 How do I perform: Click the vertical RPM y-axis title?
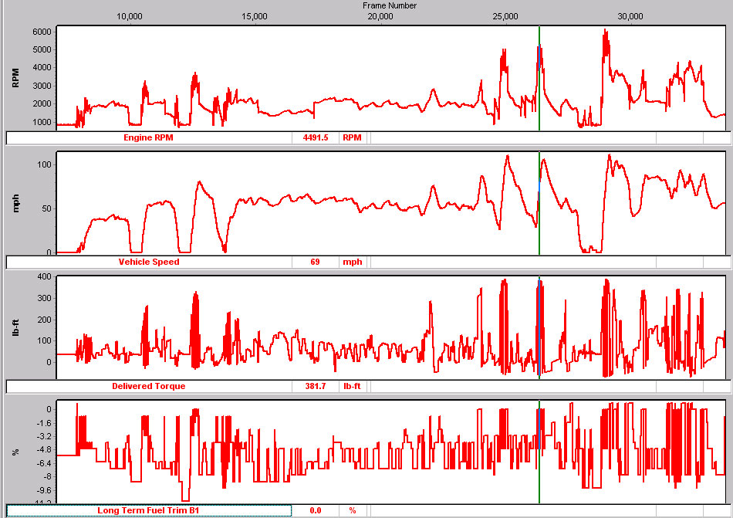click(15, 77)
